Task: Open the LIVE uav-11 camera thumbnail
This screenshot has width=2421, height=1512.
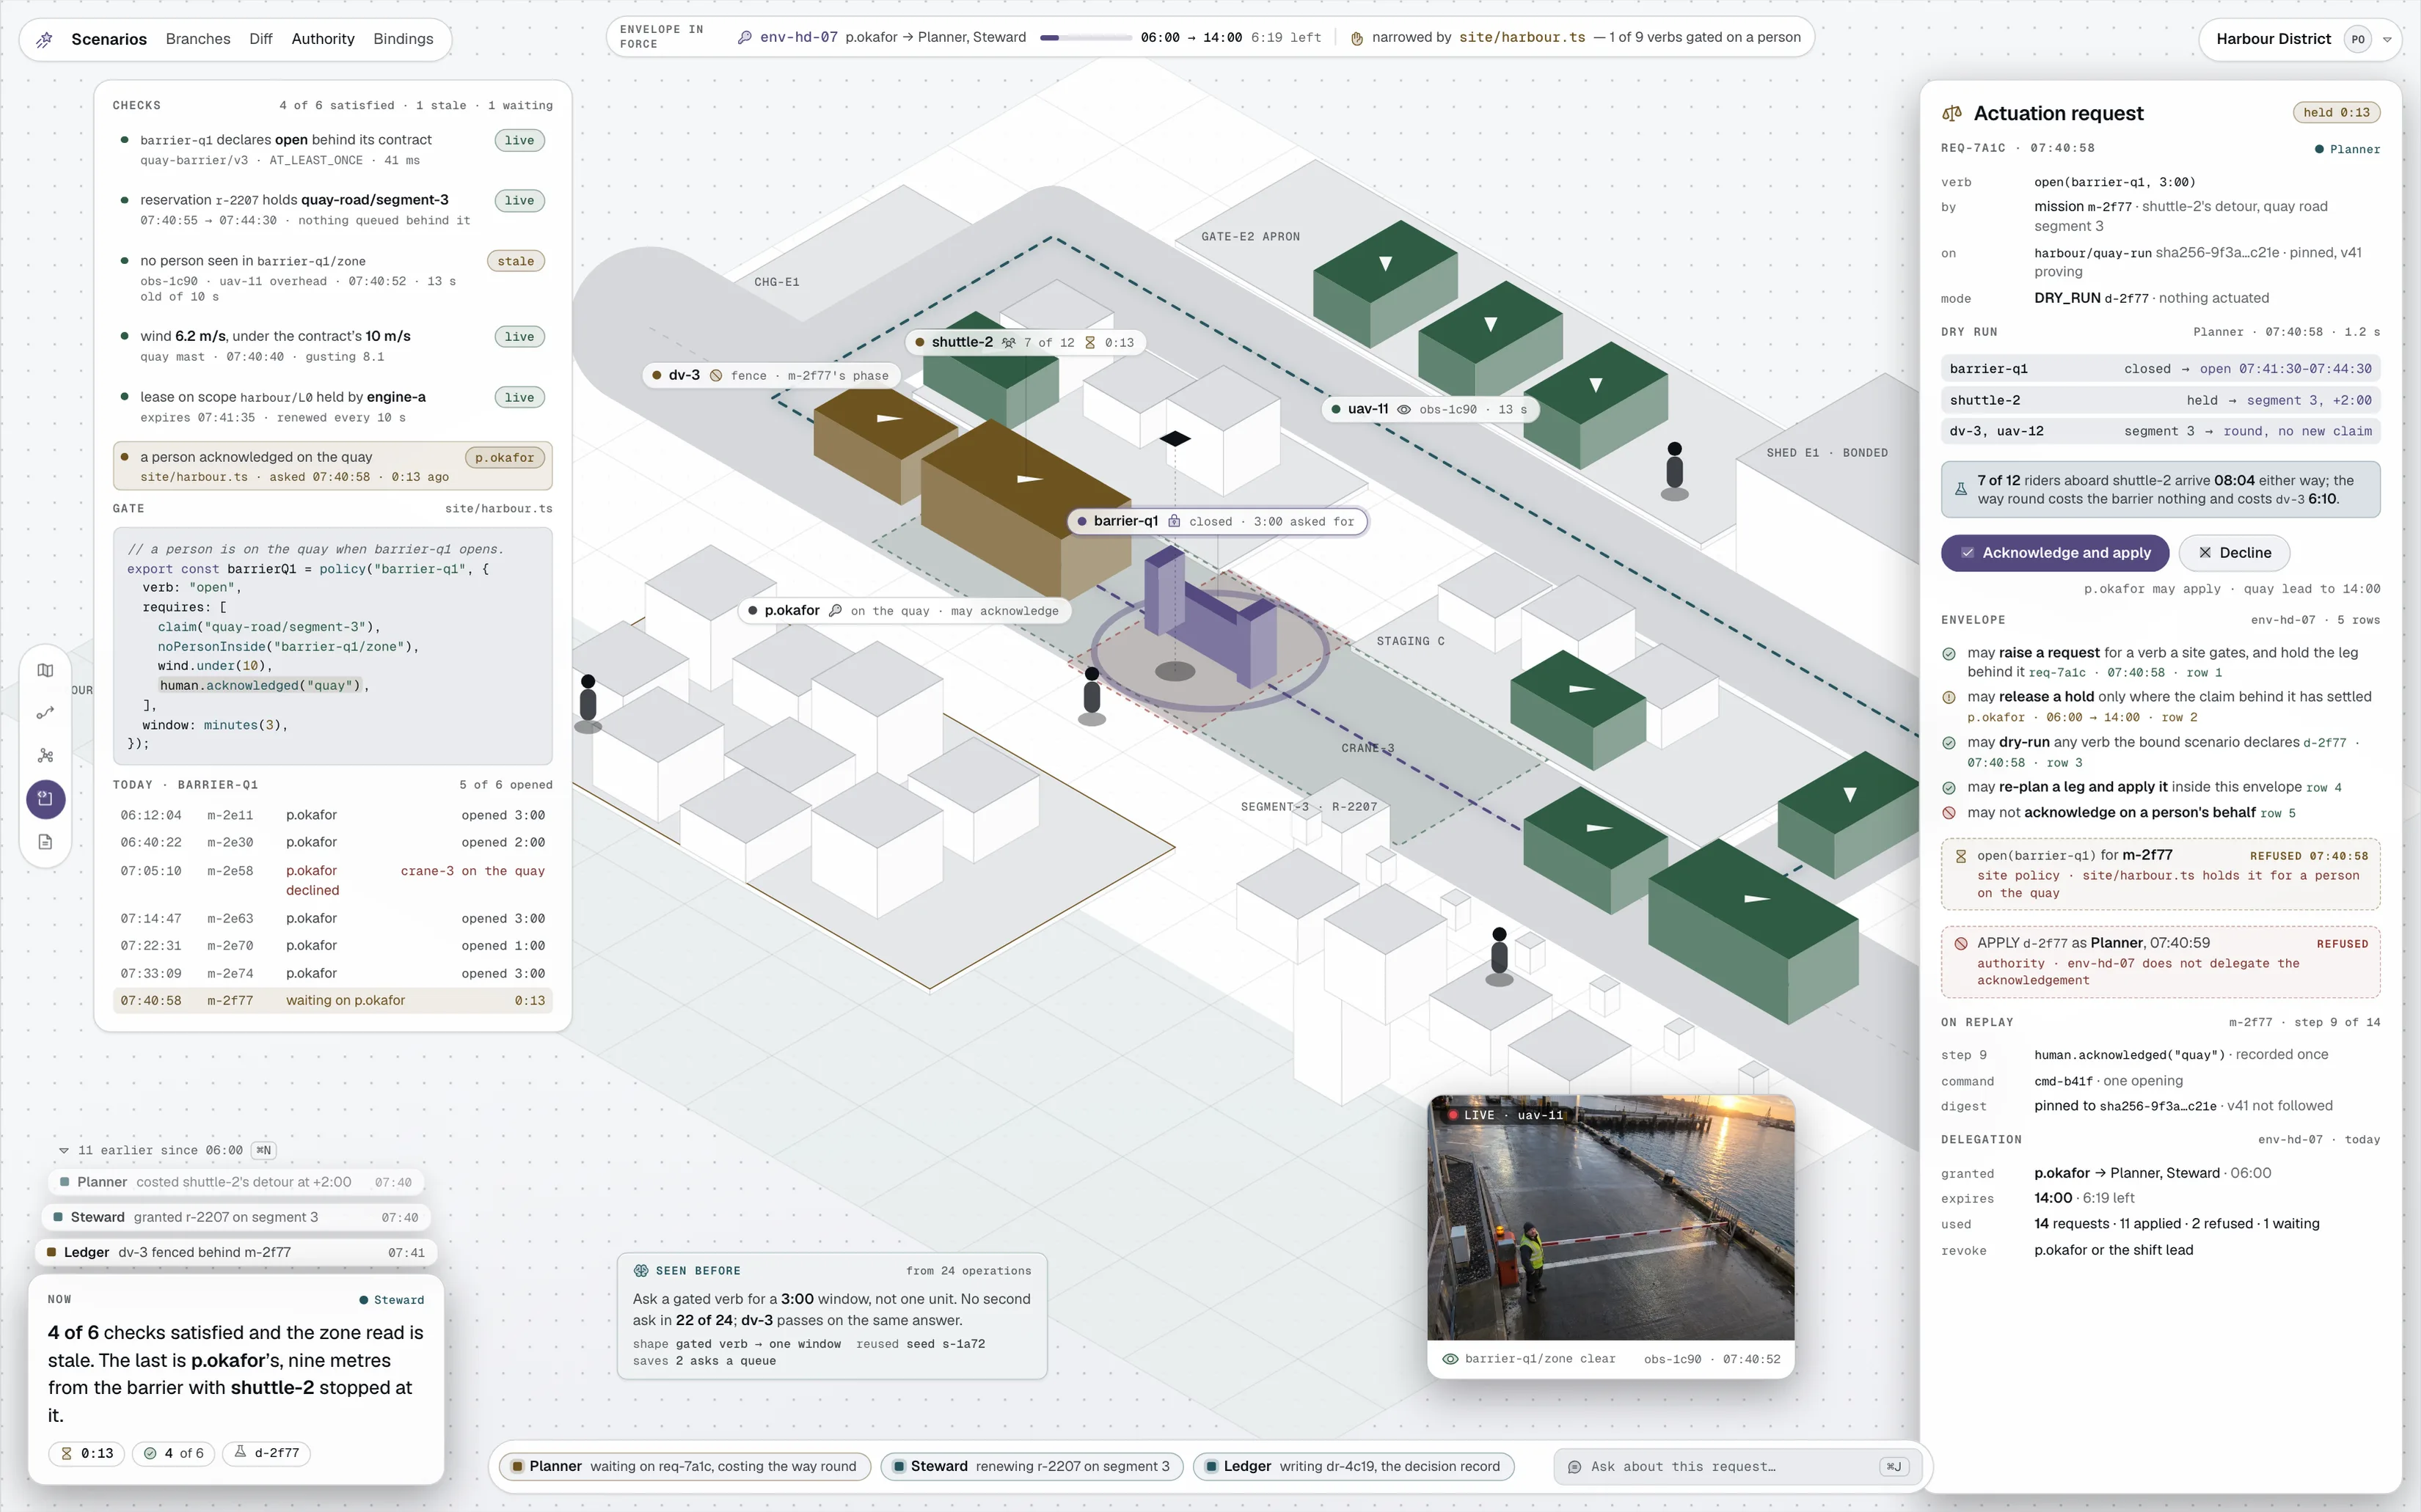Action: click(x=1610, y=1218)
